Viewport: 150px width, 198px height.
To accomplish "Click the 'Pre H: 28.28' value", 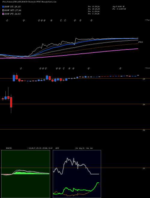I will pyautogui.click(x=94, y=9).
